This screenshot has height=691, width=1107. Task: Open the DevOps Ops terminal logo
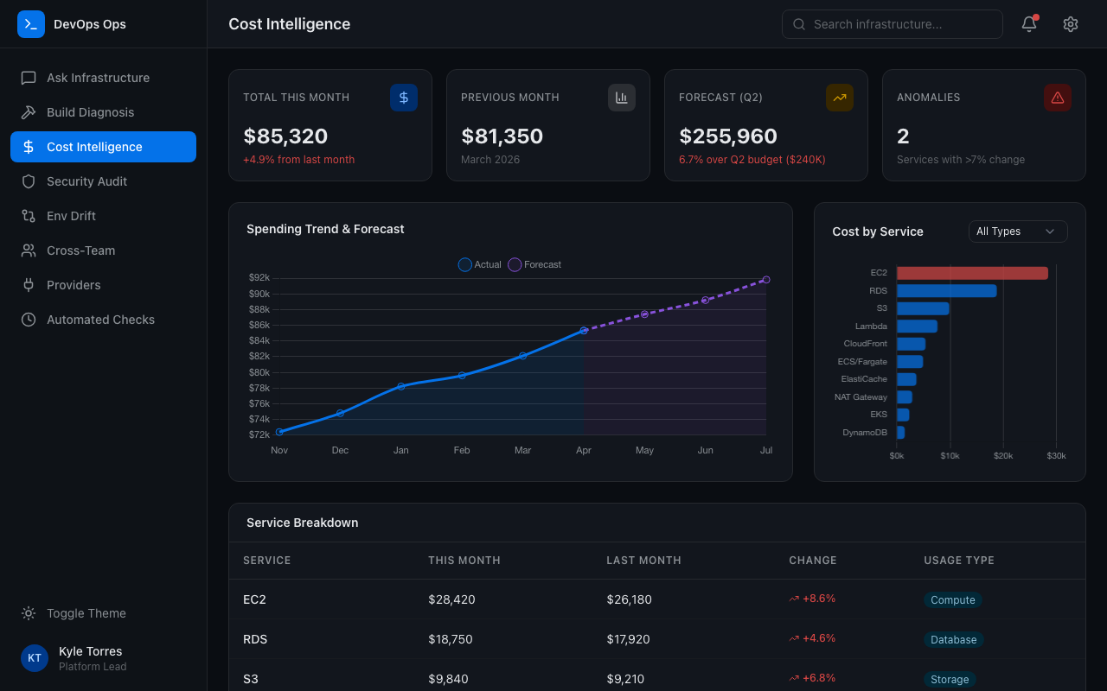(x=31, y=24)
